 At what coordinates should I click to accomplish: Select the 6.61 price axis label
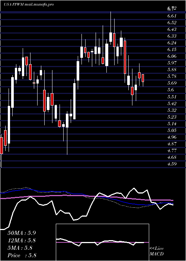172,16
